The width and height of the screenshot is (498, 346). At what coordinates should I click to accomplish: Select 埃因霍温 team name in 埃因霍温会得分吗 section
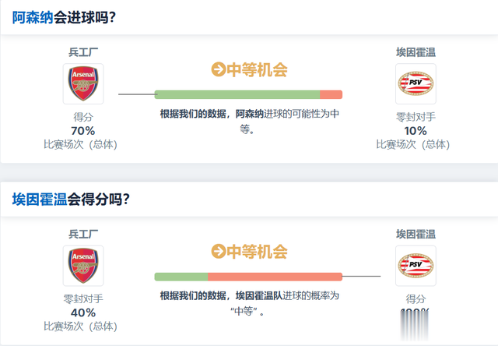[x=416, y=234]
